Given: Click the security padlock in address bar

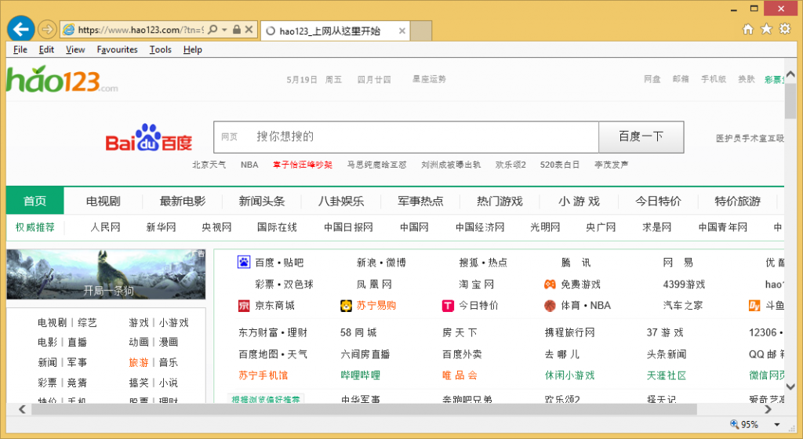Looking at the screenshot, I should (236, 30).
